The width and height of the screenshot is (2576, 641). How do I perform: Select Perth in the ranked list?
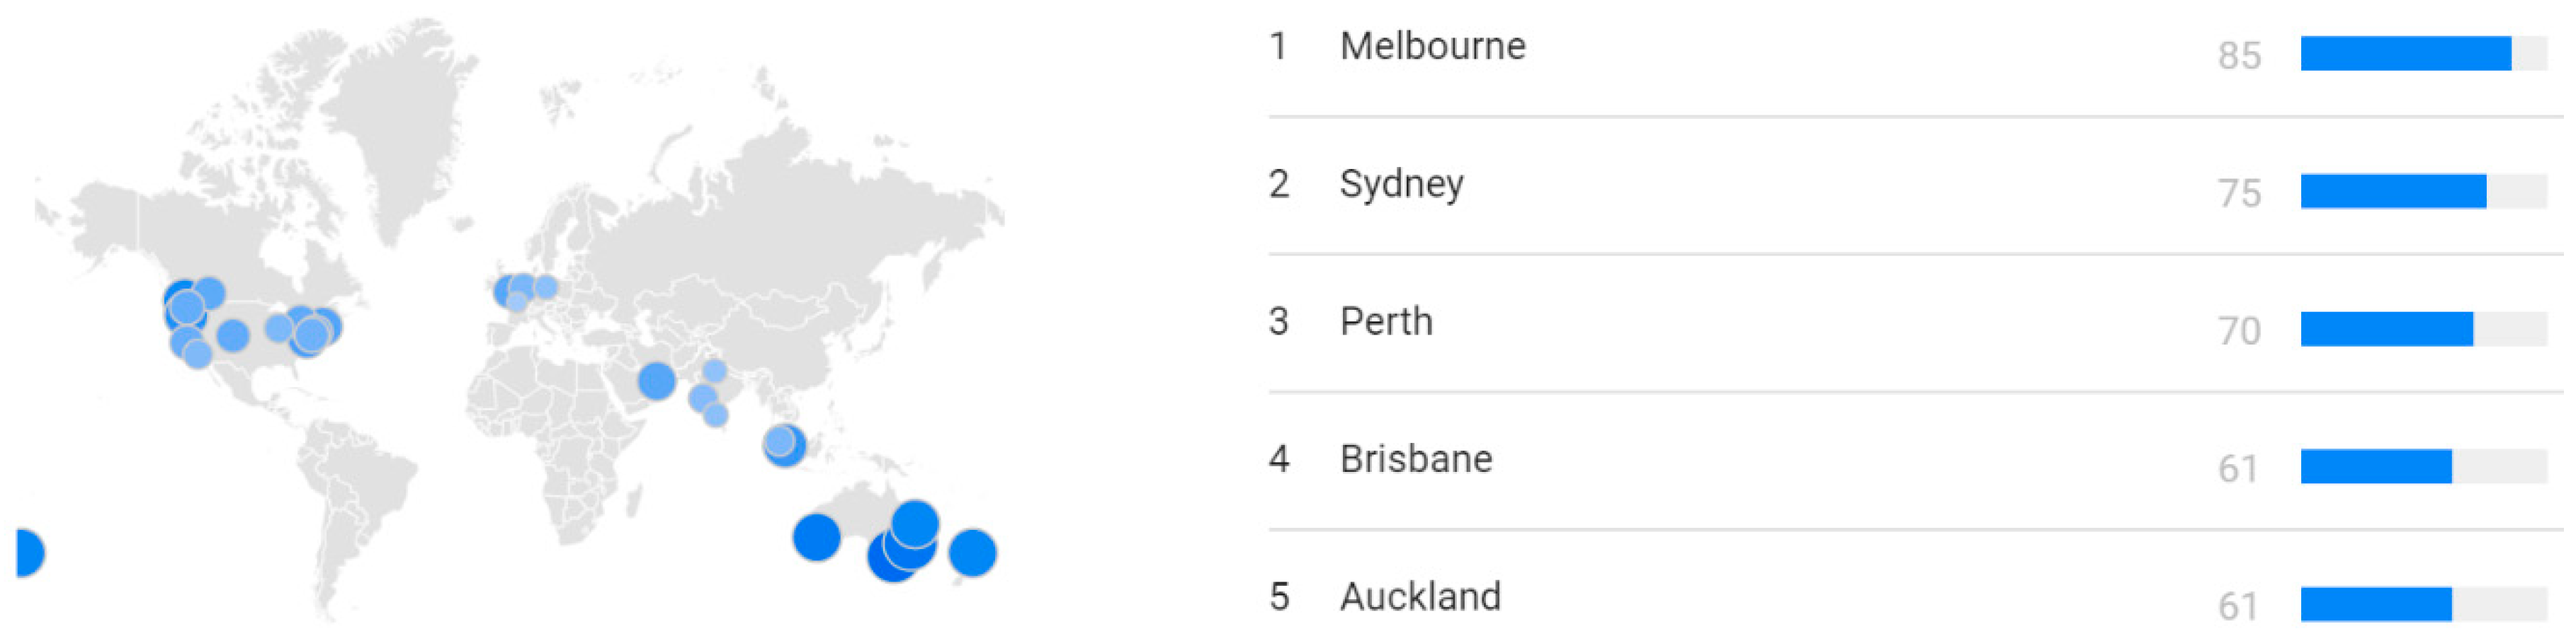click(1386, 323)
